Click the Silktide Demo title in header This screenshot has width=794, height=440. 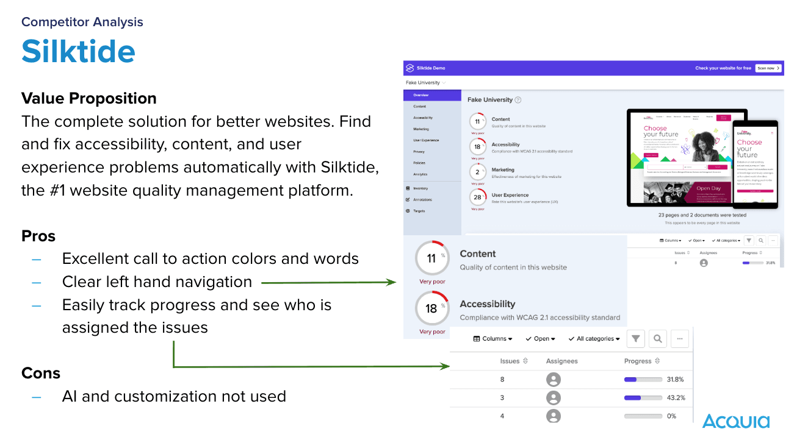tap(431, 68)
